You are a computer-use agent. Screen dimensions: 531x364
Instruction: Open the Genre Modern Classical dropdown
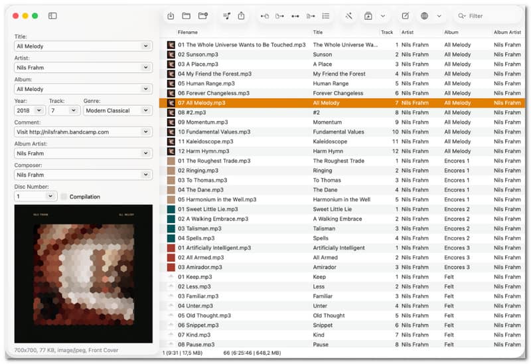145,110
